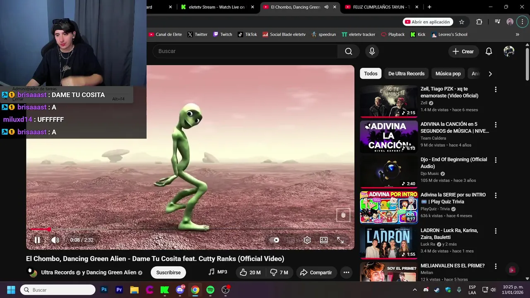Image resolution: width=530 pixels, height=298 pixels.
Task: Toggle the autoplay switch in player
Action: coord(275,240)
